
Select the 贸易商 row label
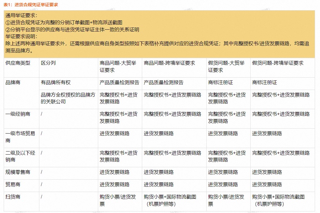[13, 185]
